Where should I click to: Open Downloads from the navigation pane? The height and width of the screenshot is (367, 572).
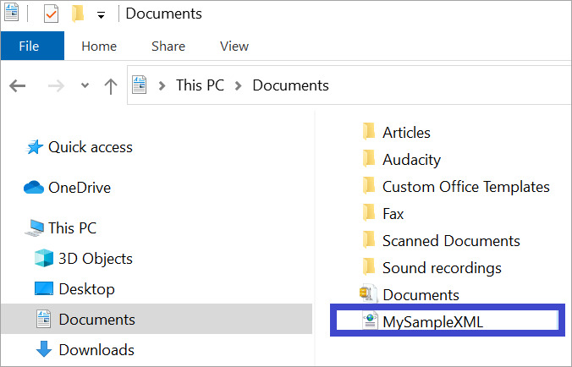pos(96,350)
